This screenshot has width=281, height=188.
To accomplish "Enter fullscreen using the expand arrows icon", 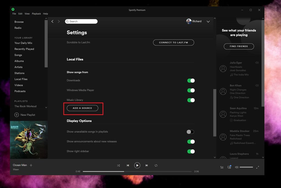I will pyautogui.click(x=257, y=167).
